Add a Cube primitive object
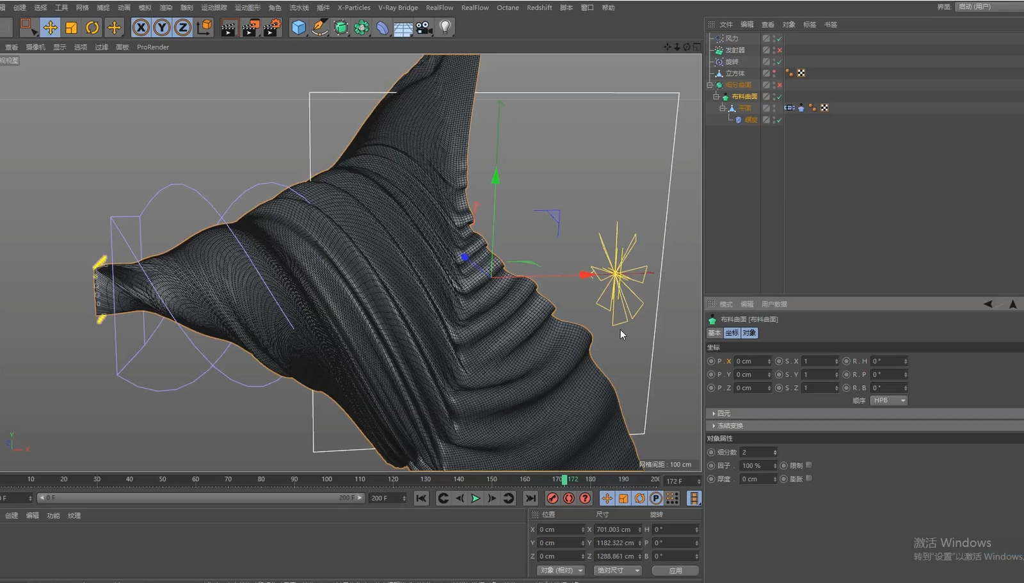Screen dimensions: 1024x583 click(x=298, y=28)
